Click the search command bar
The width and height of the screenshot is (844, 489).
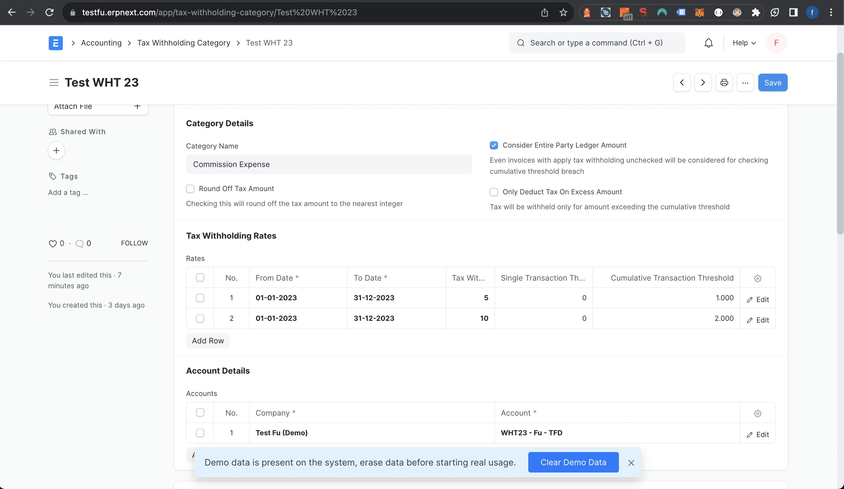[597, 43]
